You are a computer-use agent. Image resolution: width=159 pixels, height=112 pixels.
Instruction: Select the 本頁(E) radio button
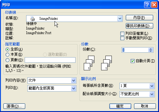pyautogui.click(x=8, y=55)
